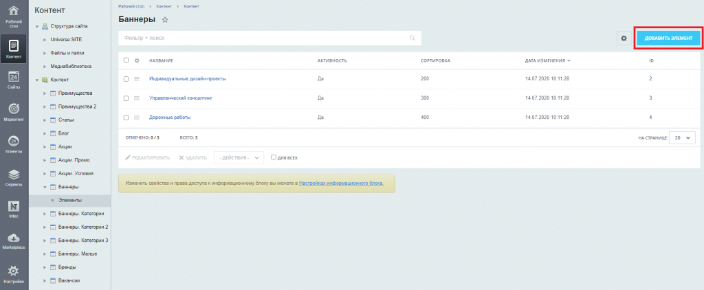Open Настройки gear in sidebar
Image resolution: width=704 pixels, height=290 pixels.
click(14, 274)
